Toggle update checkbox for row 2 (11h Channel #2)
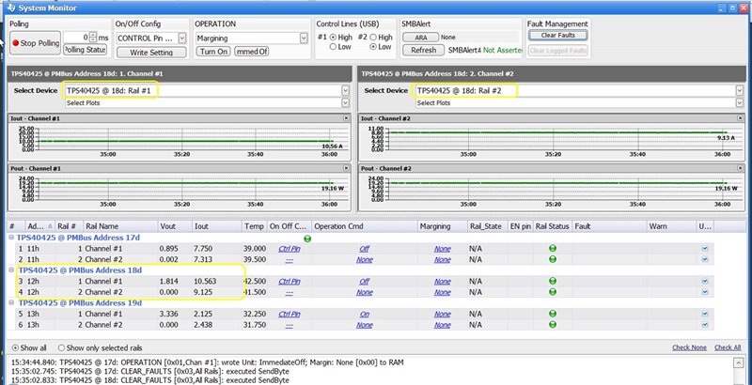The height and width of the screenshot is (385, 752). [x=704, y=259]
